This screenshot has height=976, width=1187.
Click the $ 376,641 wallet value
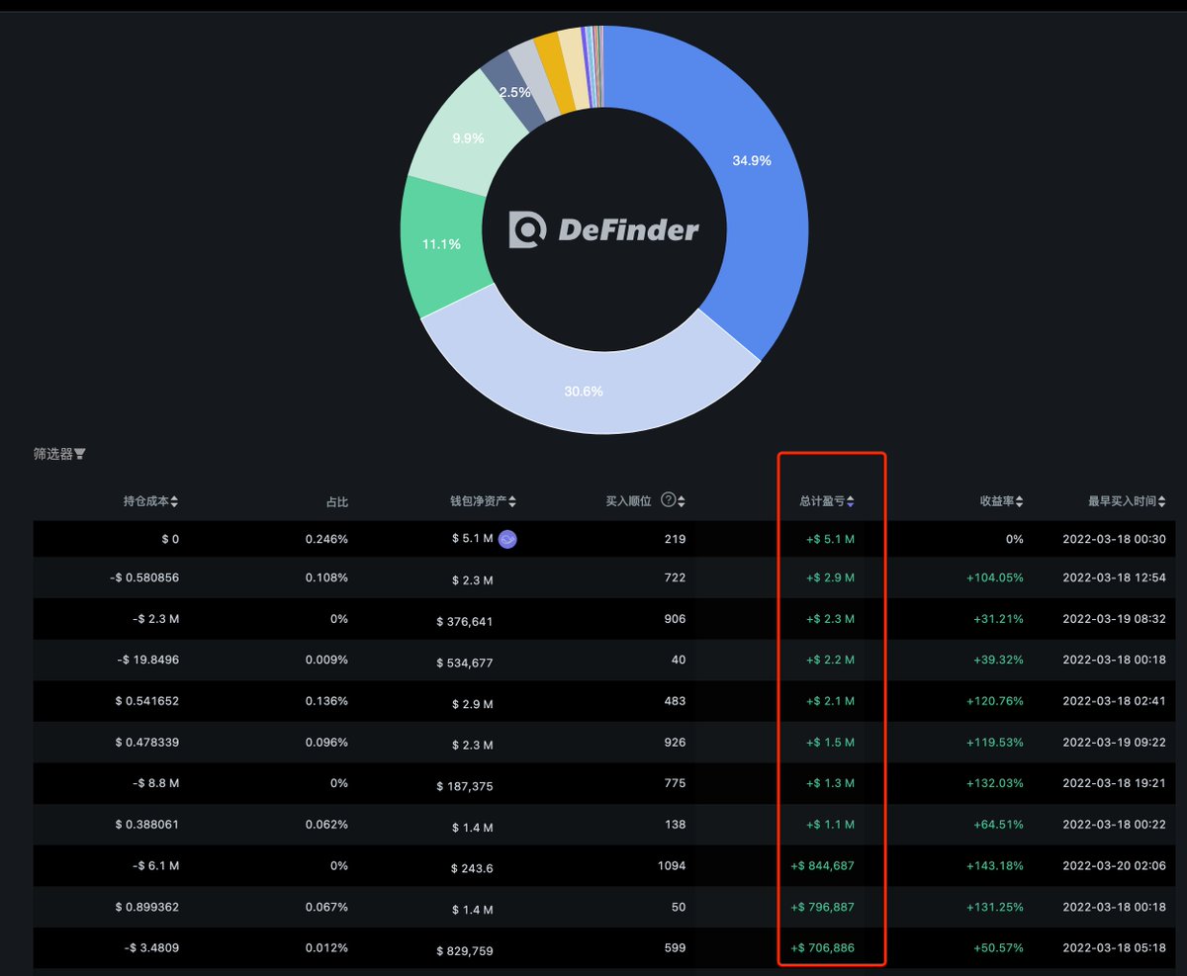coord(464,622)
